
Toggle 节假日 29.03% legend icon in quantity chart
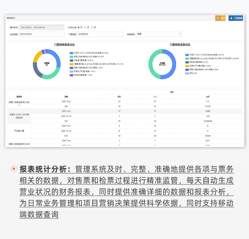[x=72, y=53]
